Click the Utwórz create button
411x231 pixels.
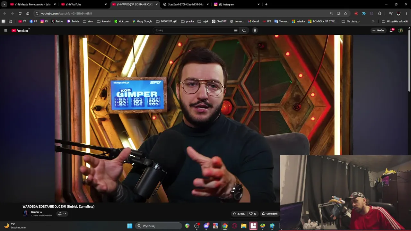[x=378, y=30]
